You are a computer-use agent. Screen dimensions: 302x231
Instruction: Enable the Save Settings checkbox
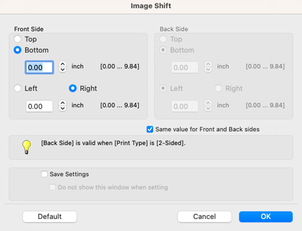coord(44,174)
